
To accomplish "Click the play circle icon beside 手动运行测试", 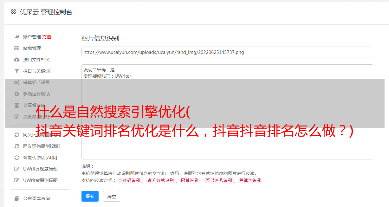I will click(x=17, y=94).
